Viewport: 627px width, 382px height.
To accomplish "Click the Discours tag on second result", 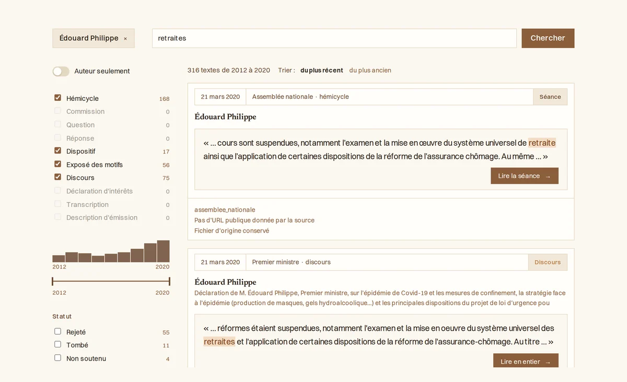I will pos(548,262).
